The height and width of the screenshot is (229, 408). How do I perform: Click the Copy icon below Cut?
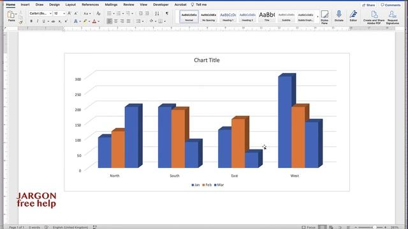pos(21,17)
